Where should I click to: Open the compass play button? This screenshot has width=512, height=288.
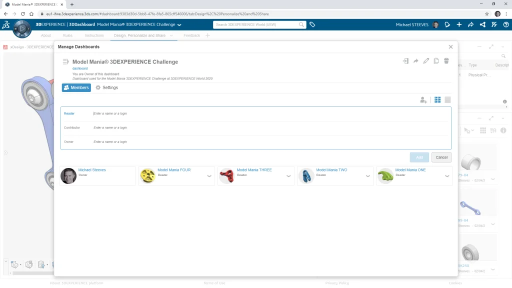[22, 28]
